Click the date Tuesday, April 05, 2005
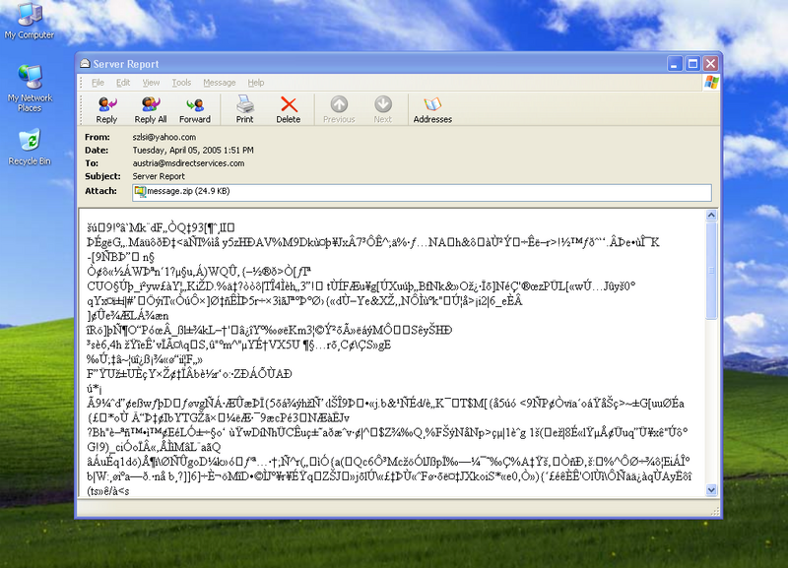This screenshot has width=788, height=568. (x=177, y=151)
